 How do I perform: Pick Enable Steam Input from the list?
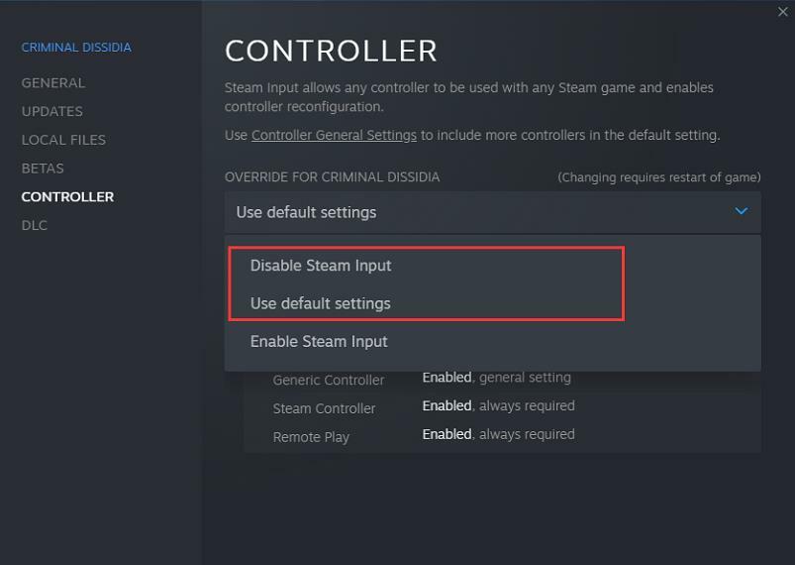tap(319, 341)
